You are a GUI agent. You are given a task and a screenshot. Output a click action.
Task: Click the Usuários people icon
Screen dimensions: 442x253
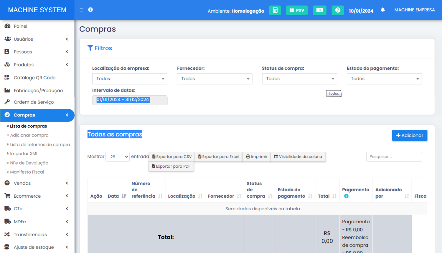tap(8, 39)
